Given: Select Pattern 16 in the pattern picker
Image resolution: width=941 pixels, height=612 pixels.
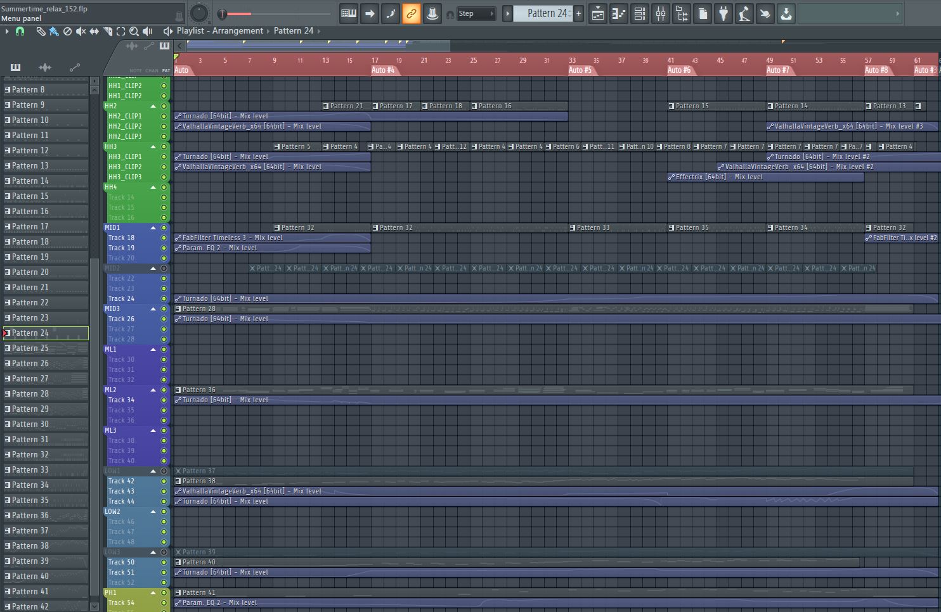Looking at the screenshot, I should [x=46, y=212].
